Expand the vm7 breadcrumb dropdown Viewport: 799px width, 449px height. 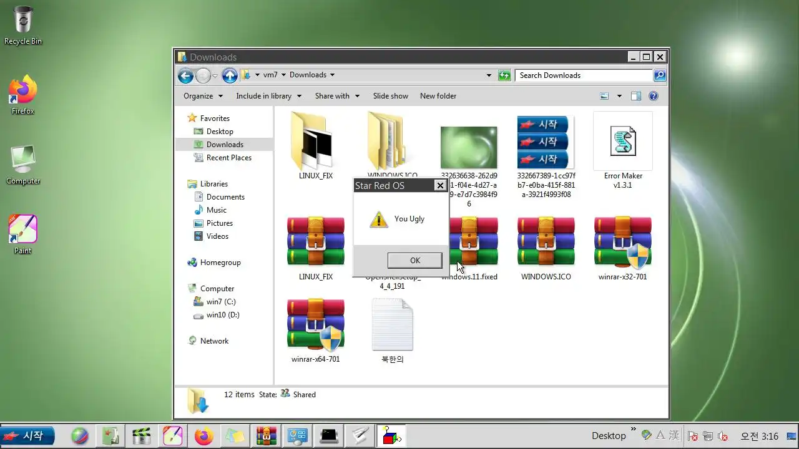click(283, 75)
